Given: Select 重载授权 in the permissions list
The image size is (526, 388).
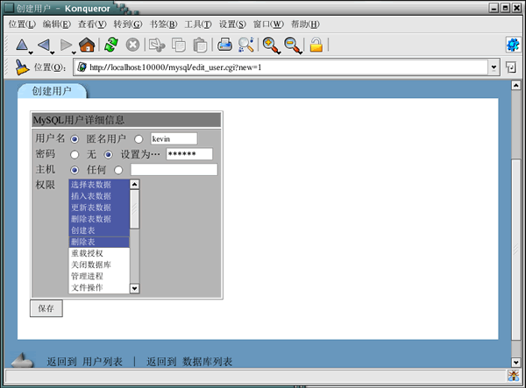Looking at the screenshot, I should tap(99, 253).
